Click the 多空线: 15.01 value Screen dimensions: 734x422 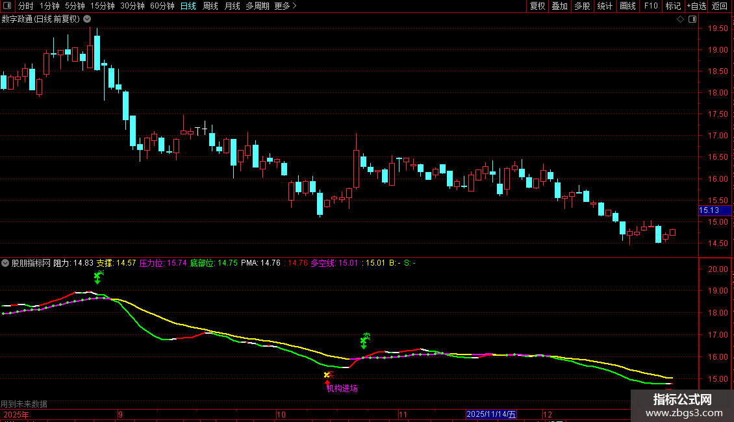335,263
